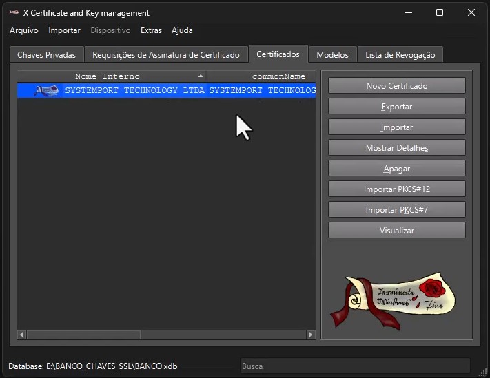
Task: Switch to Requisições de Assinatura de Certificado tab
Action: [166, 55]
